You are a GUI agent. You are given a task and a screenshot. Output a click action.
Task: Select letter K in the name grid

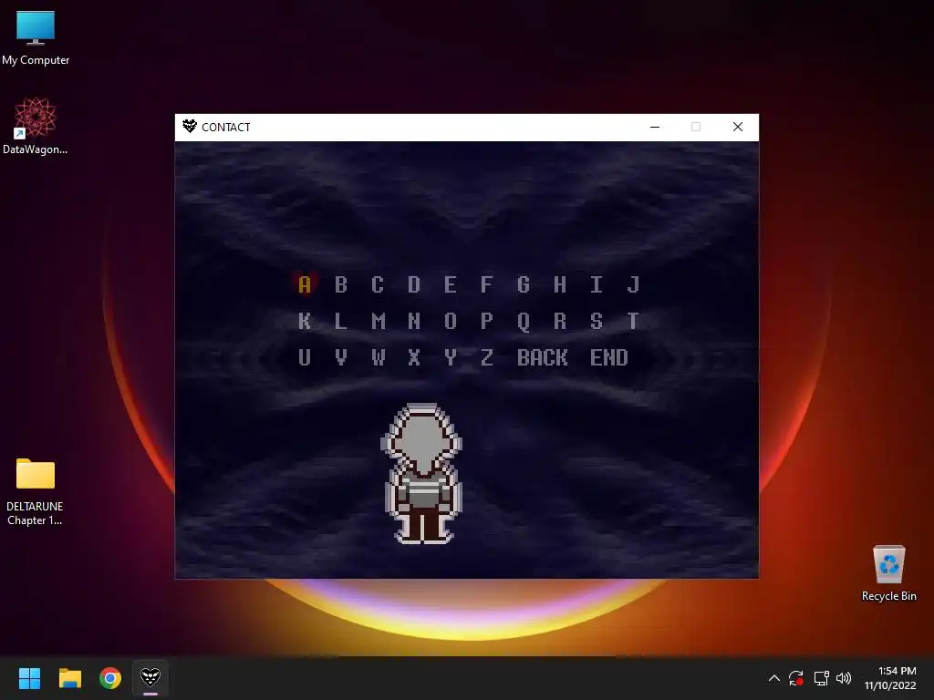click(305, 321)
